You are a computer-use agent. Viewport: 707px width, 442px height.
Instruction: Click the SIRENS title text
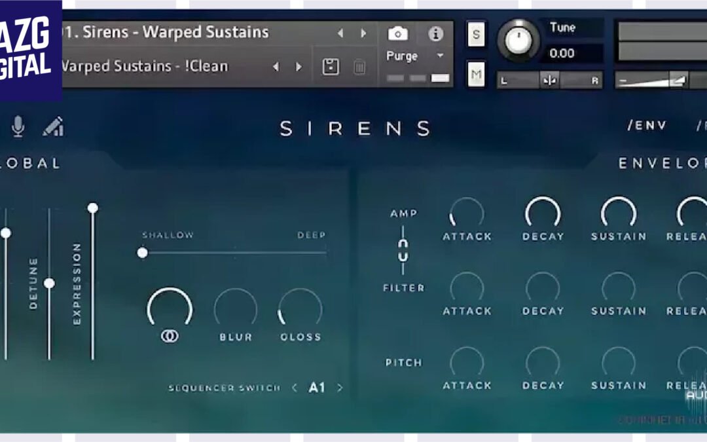[355, 129]
